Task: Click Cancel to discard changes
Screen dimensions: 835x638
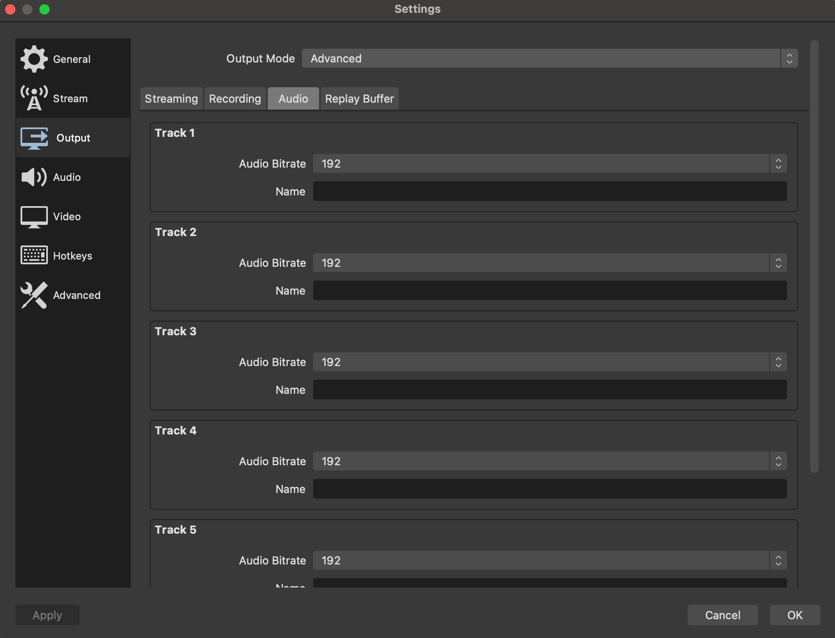Action: (x=723, y=614)
